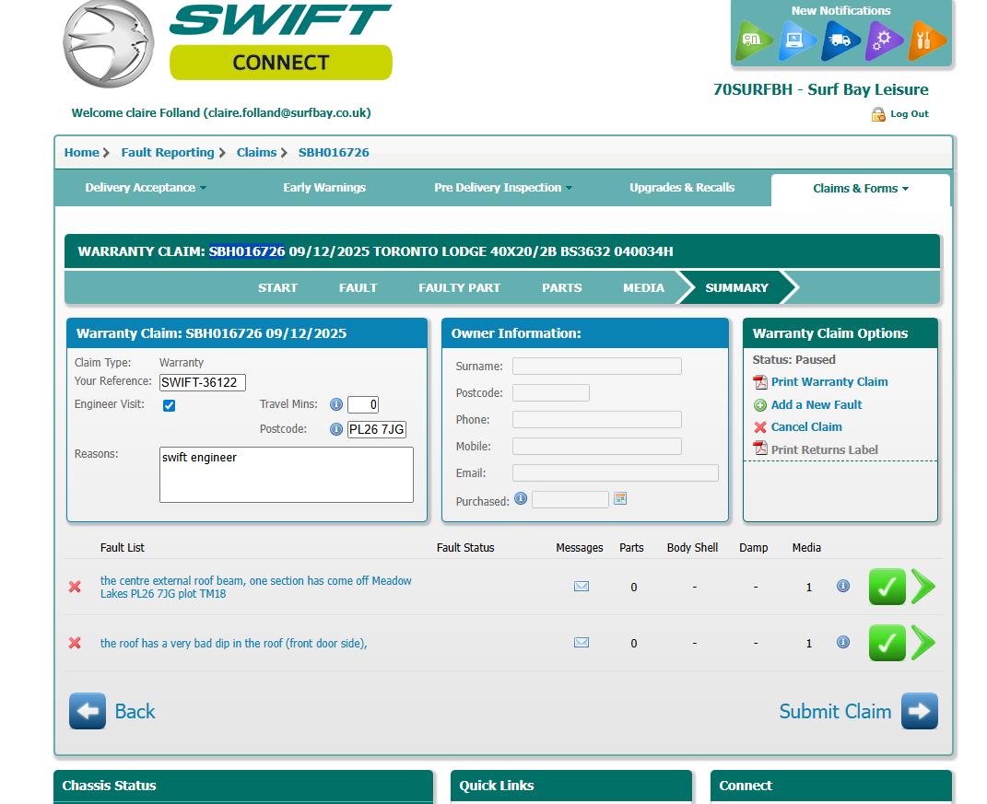The width and height of the screenshot is (987, 804).
Task: Open the Purchased date calendar picker icon
Action: [620, 499]
